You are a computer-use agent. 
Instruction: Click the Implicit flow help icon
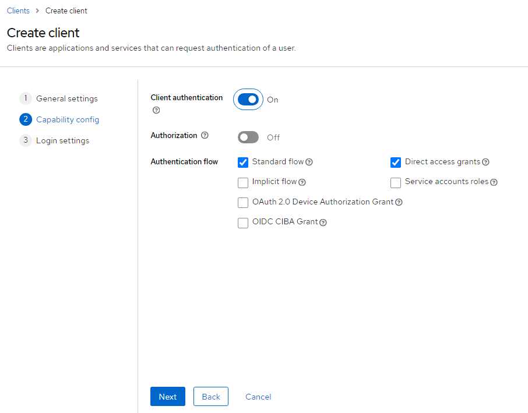click(x=302, y=183)
